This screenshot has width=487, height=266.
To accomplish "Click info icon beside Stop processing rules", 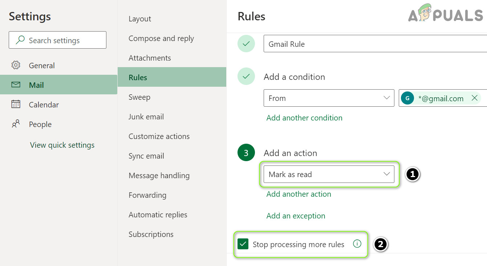I will click(x=357, y=244).
